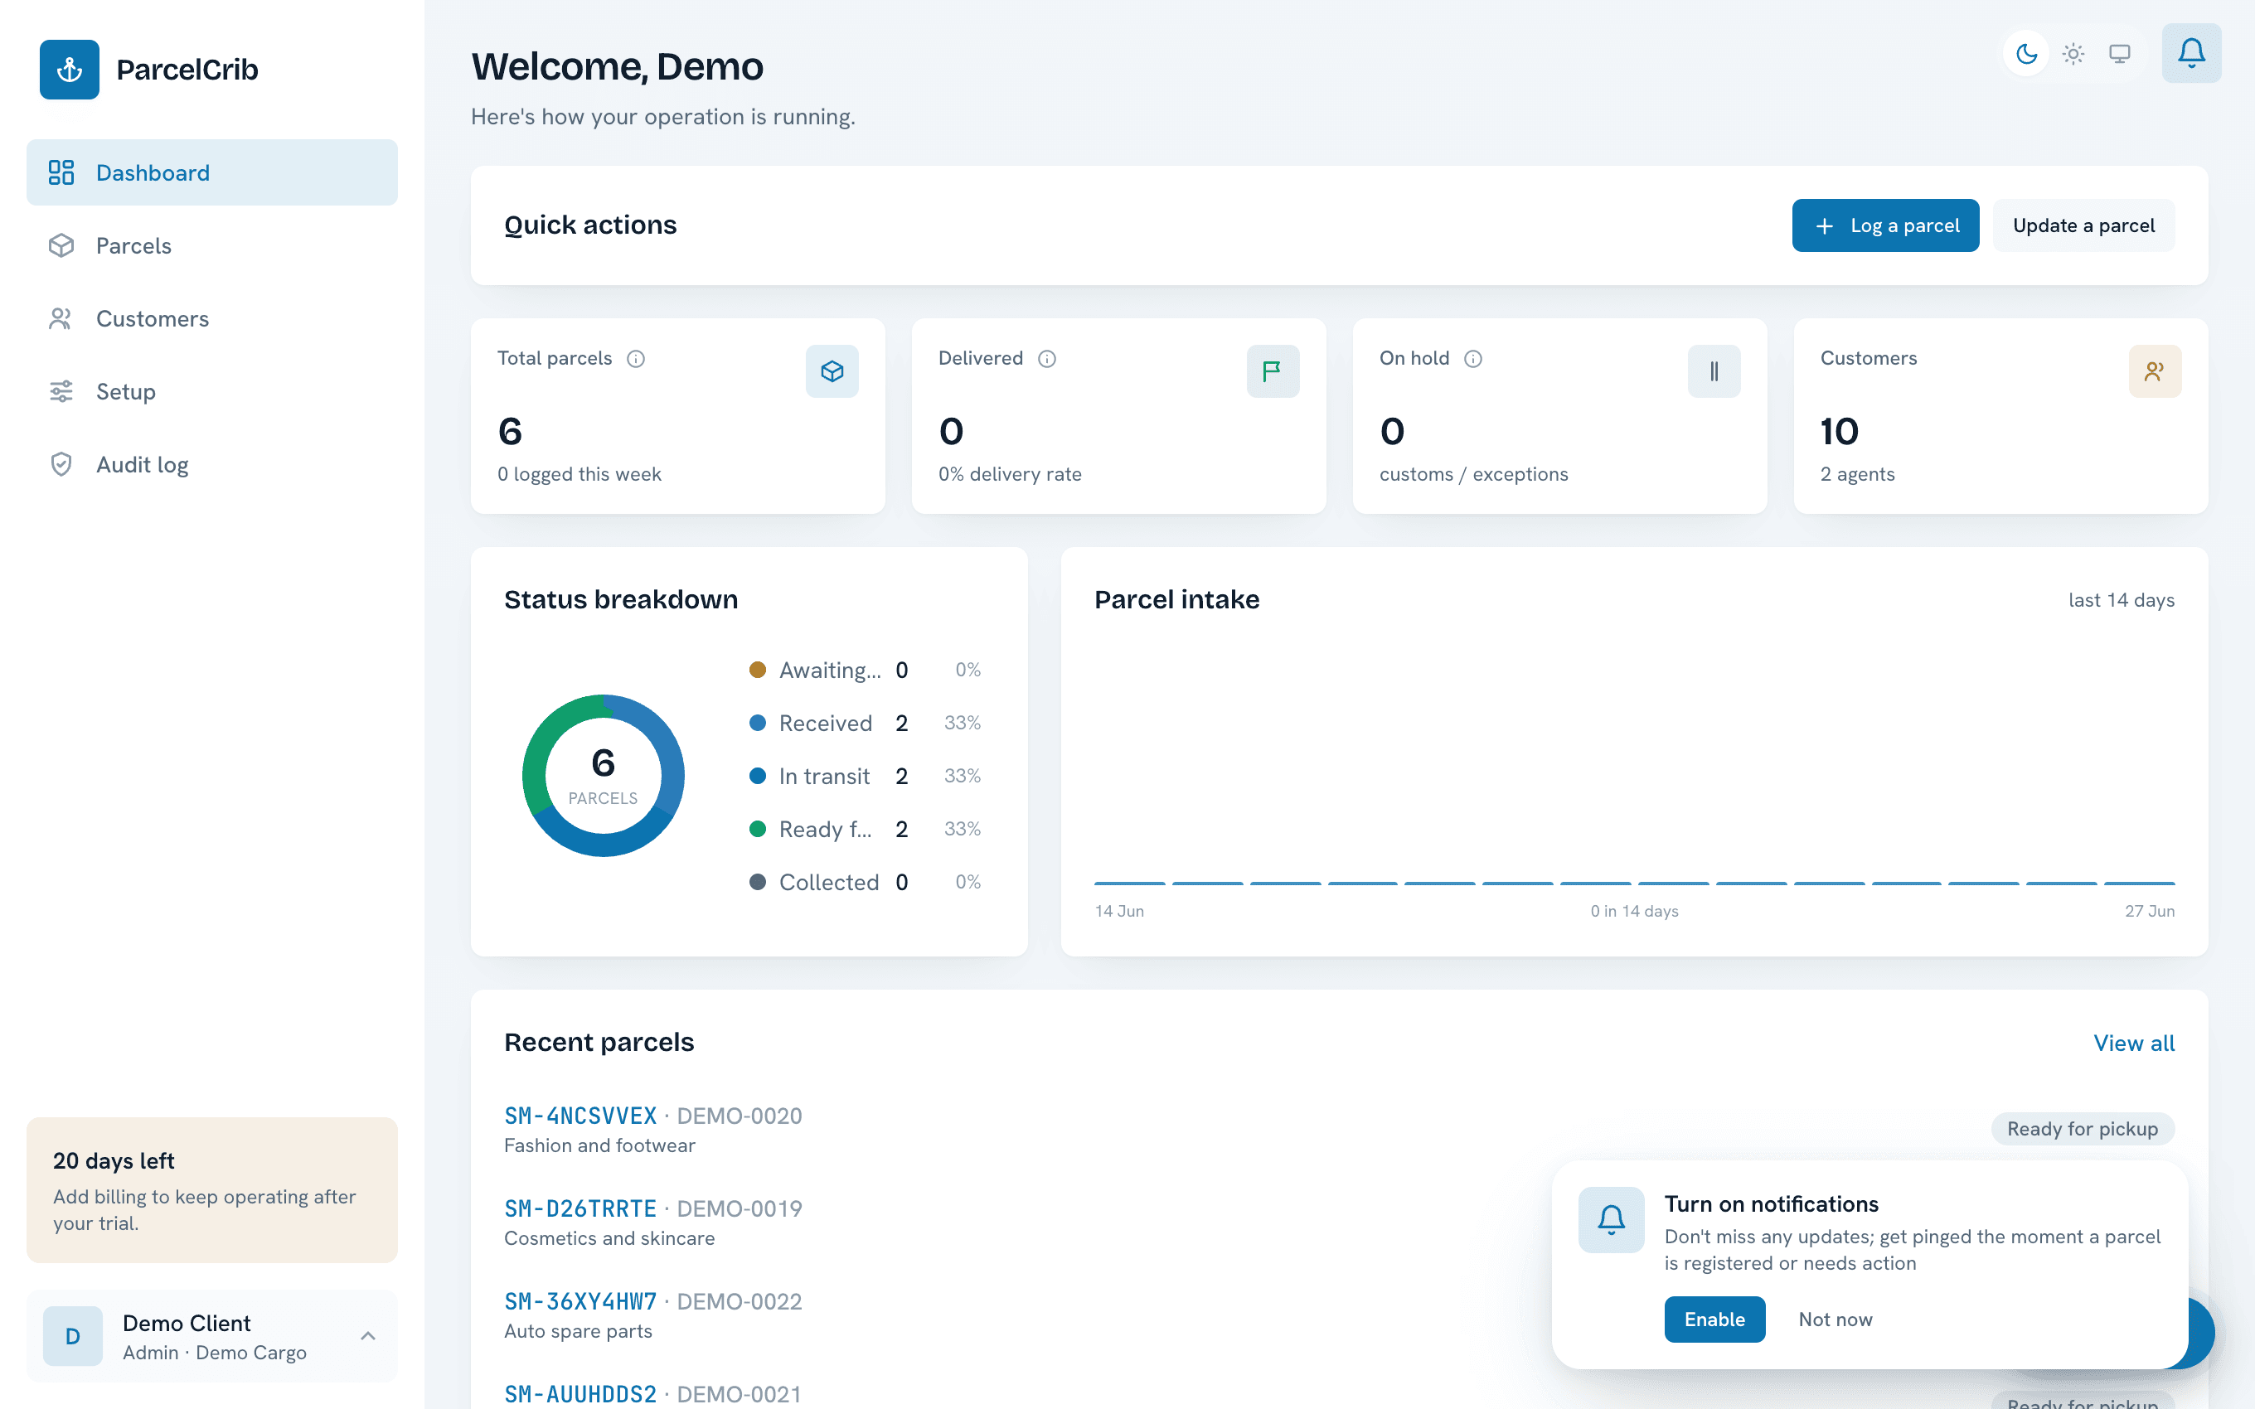Select system theme monitor icon

pos(2120,54)
